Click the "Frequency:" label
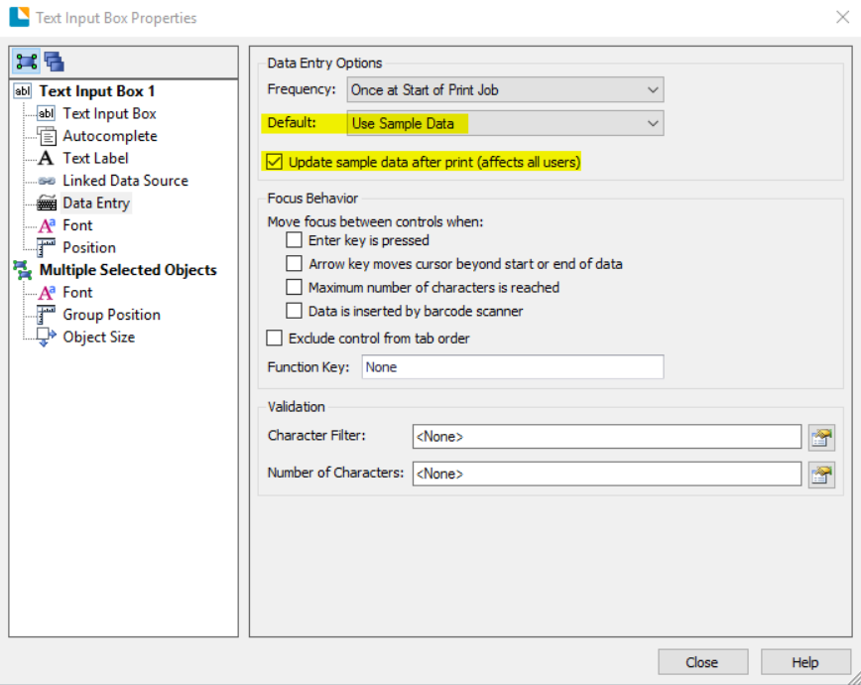This screenshot has height=685, width=861. 302,89
